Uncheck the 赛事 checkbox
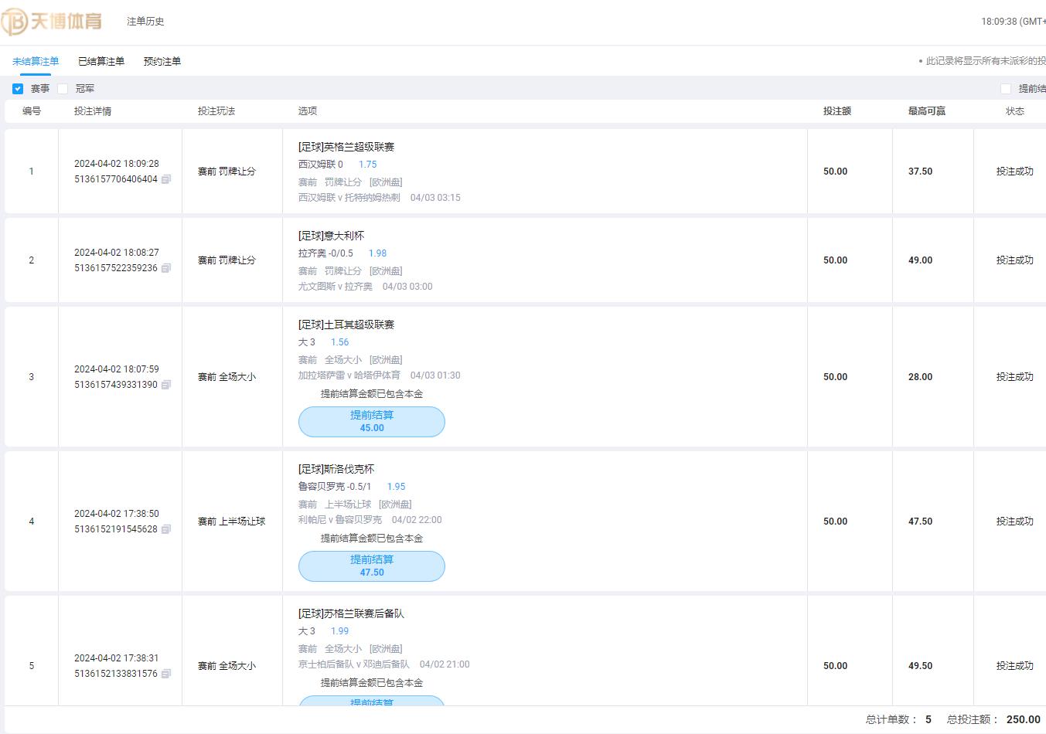Screen dimensions: 1046x734 click(x=18, y=89)
